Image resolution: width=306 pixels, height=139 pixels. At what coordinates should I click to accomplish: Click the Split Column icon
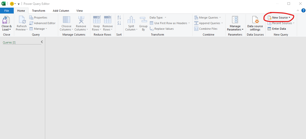(131, 20)
